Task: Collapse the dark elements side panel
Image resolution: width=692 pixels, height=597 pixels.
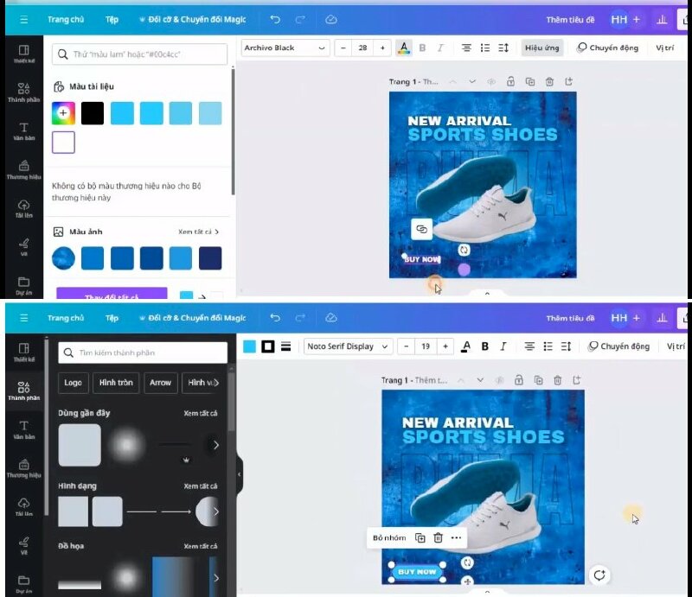Action: coord(239,473)
